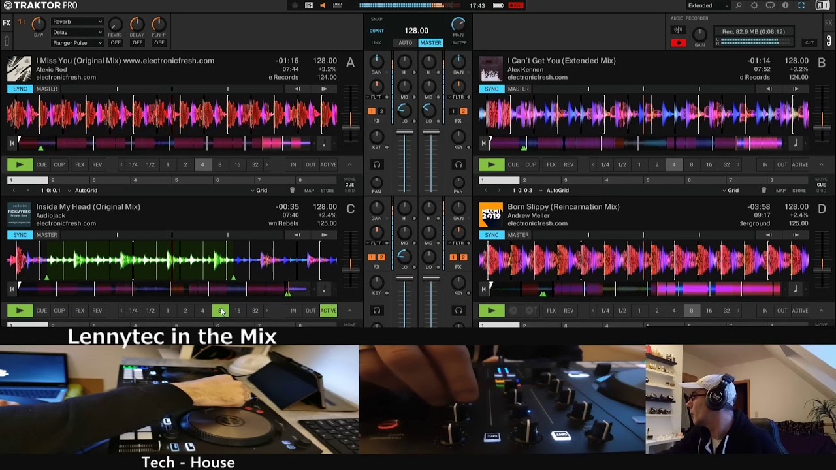Open the Grid type dropdown on Deck A
Image resolution: width=836 pixels, height=470 pixels.
[x=261, y=191]
